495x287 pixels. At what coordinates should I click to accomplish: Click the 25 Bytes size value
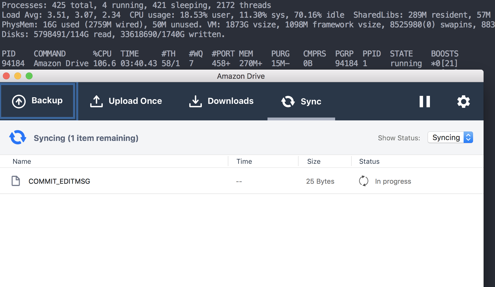[320, 181]
